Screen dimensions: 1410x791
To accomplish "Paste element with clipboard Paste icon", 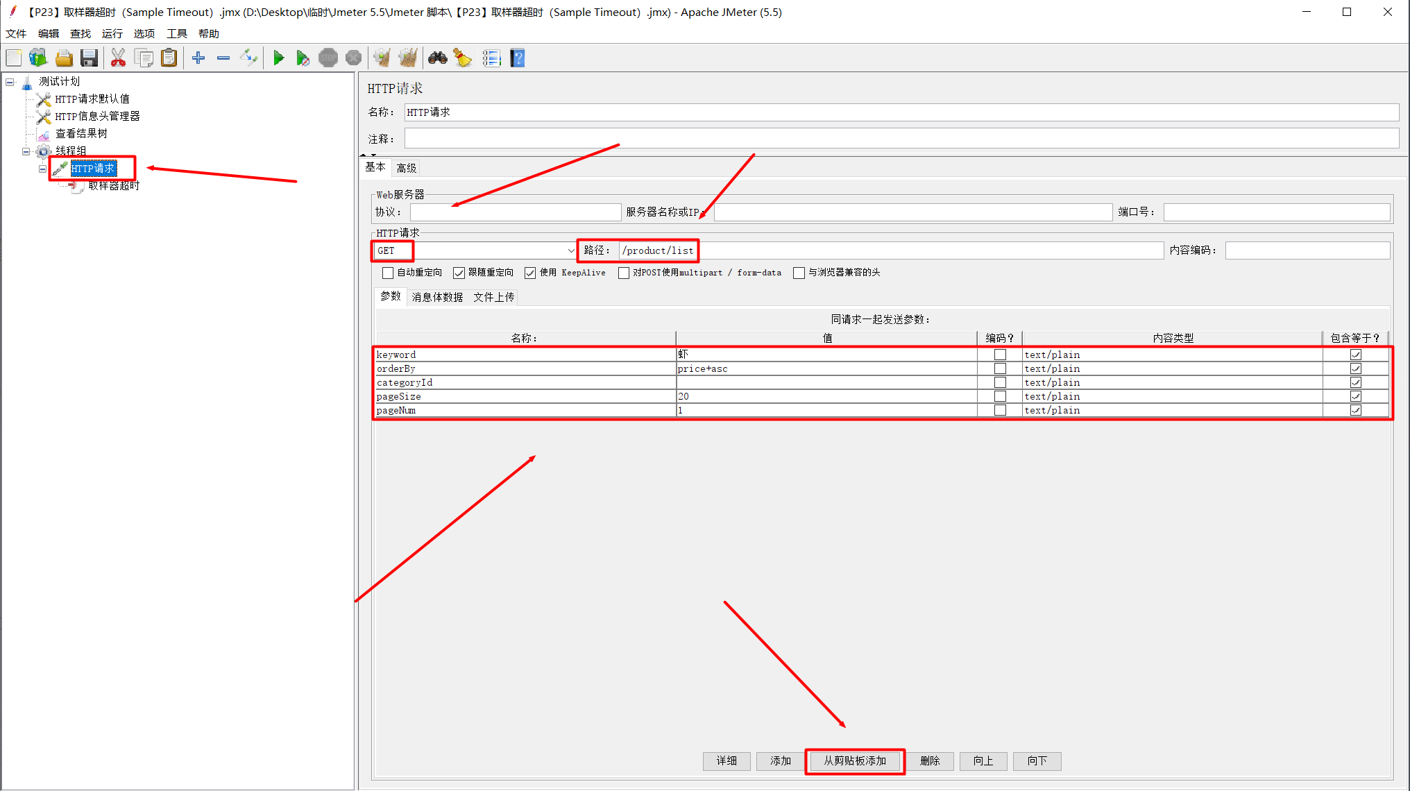I will point(169,58).
